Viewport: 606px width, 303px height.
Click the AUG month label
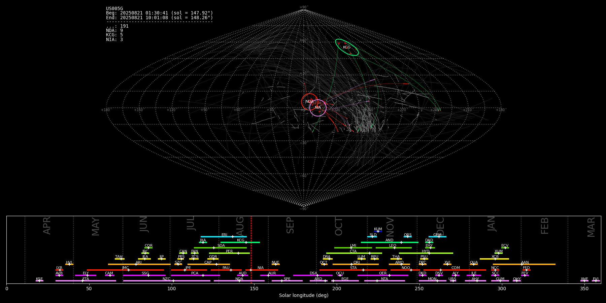(240, 226)
